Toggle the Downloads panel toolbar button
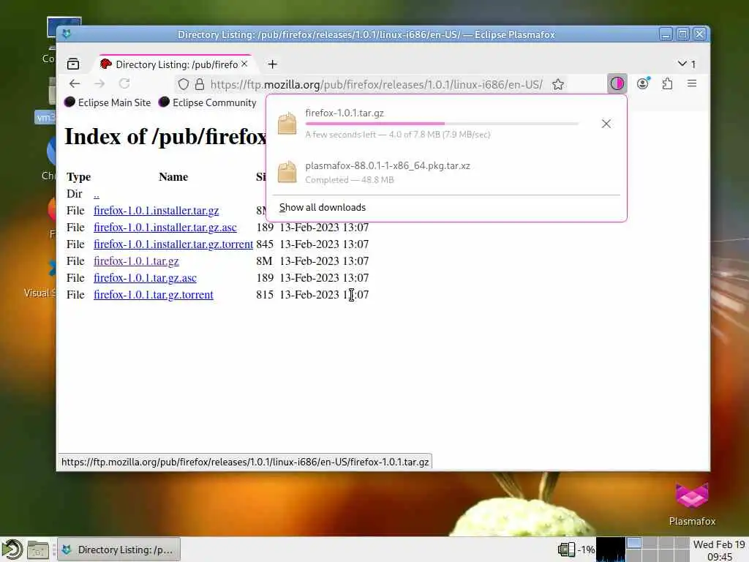 point(617,84)
